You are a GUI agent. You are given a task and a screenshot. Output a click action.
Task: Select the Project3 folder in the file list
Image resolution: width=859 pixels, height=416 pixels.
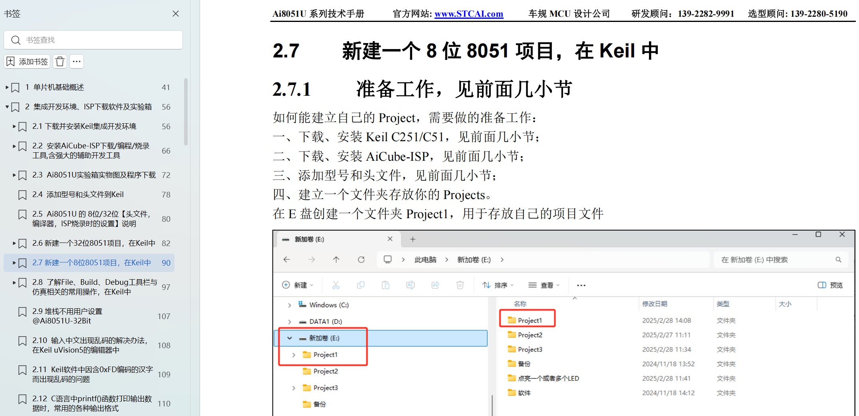point(525,349)
